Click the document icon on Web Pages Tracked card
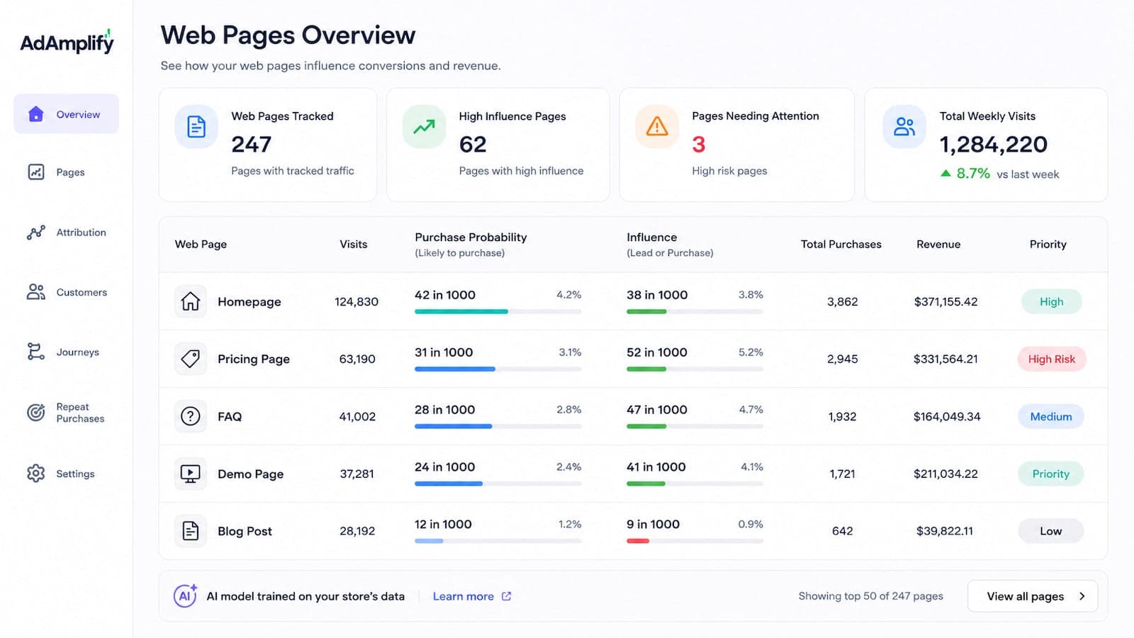 [196, 127]
